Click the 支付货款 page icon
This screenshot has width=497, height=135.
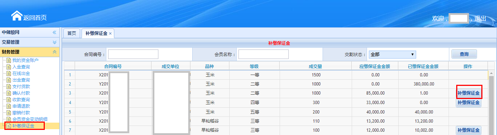point(9,87)
